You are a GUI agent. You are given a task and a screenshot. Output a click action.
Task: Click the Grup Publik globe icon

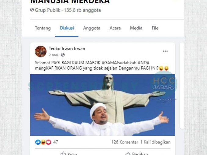tap(32, 10)
